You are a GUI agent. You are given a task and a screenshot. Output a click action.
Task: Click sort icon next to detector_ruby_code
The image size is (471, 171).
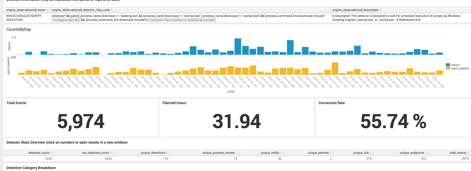point(112,10)
